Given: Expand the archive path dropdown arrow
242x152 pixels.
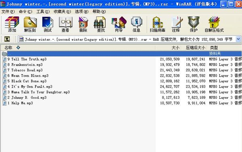Looking at the screenshot, I should (238, 39).
